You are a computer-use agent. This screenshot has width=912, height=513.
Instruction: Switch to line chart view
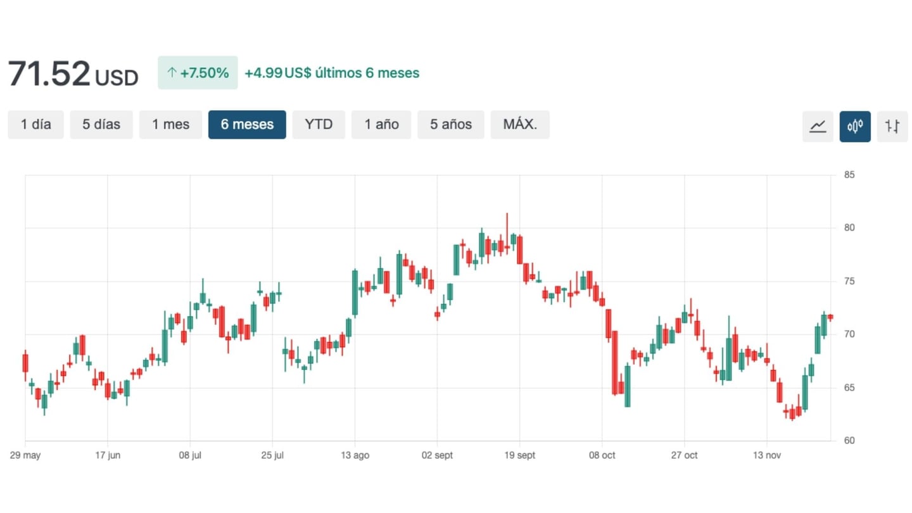click(x=818, y=126)
